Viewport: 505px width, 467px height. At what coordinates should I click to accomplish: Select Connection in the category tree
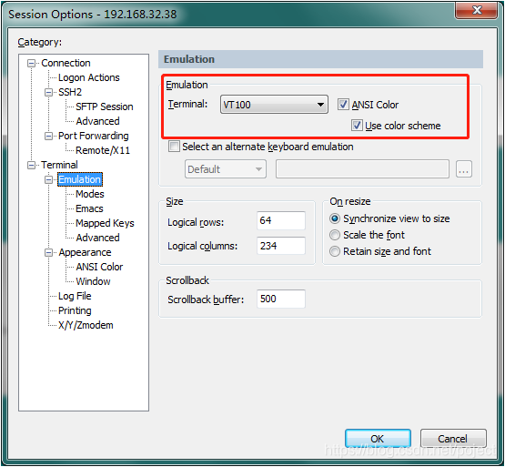point(66,63)
